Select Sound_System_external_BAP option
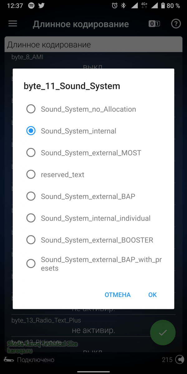The width and height of the screenshot is (187, 374). [x=93, y=196]
